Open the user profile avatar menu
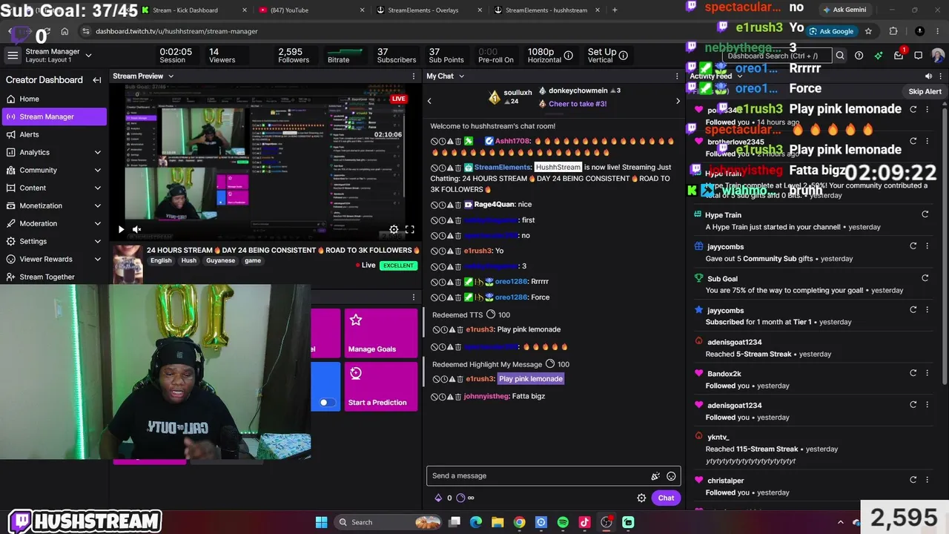 [x=938, y=56]
